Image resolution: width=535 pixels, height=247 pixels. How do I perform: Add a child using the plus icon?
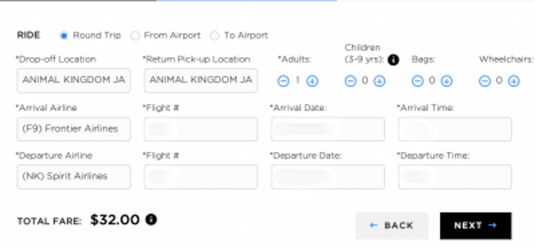point(379,81)
